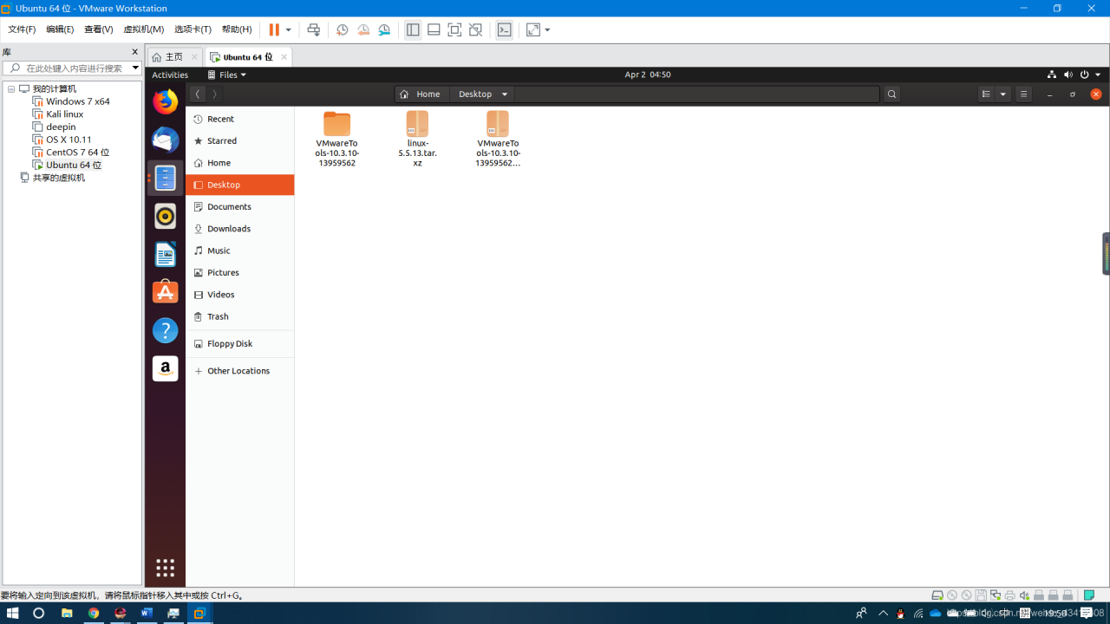Open Rhythmbox music player in dock
1110x624 pixels.
166,216
